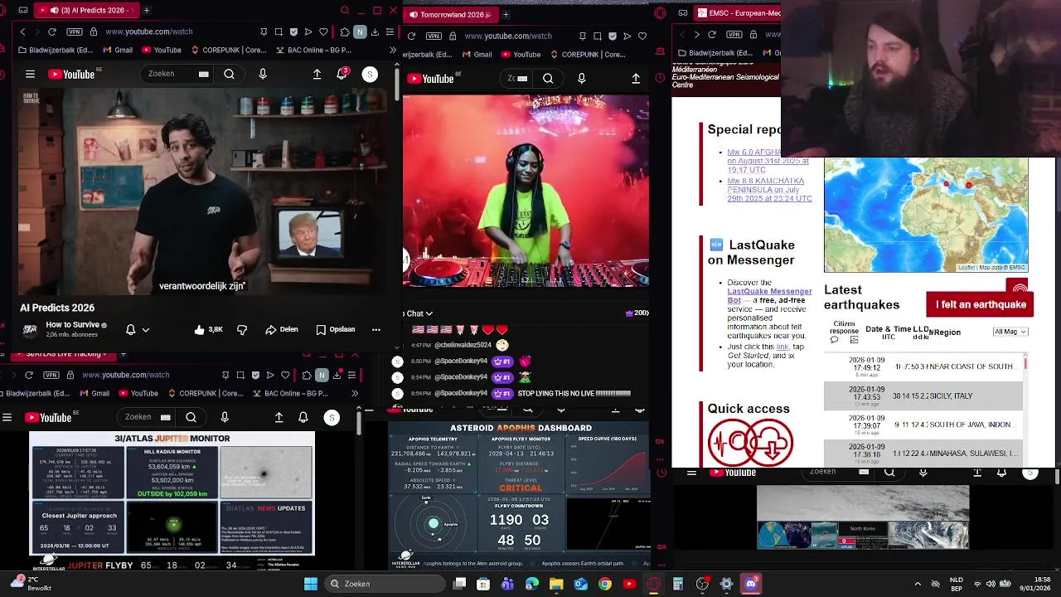
Task: Open account avatar 'S' in AI Predicts YouTube
Action: click(370, 74)
